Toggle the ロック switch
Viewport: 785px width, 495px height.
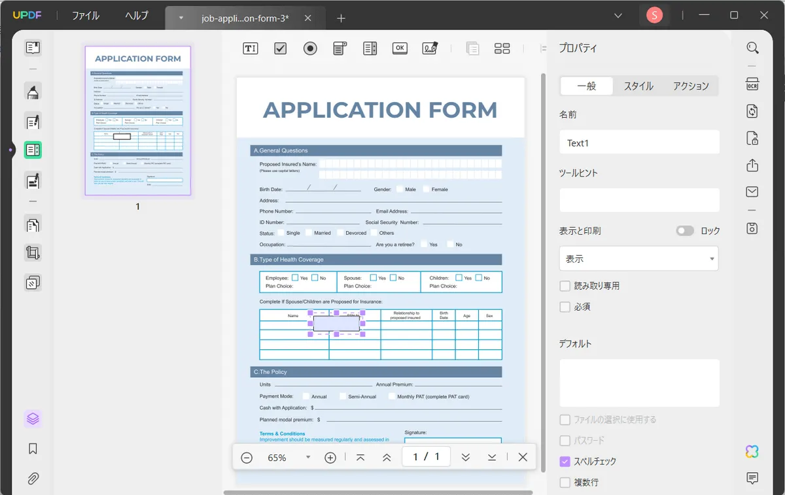[685, 231]
